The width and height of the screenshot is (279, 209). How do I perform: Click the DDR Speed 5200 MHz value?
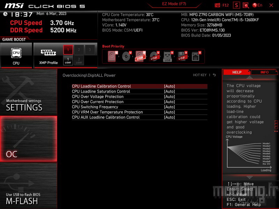click(x=63, y=30)
